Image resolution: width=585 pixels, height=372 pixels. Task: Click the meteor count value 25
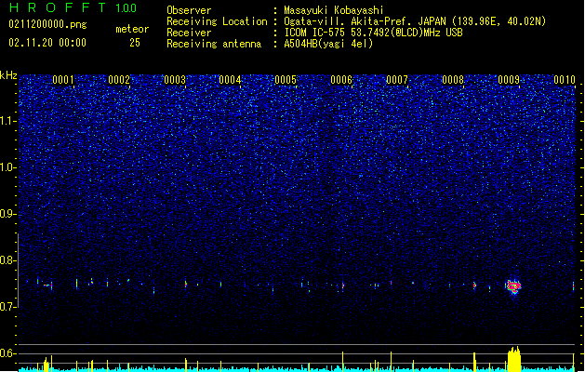click(135, 43)
